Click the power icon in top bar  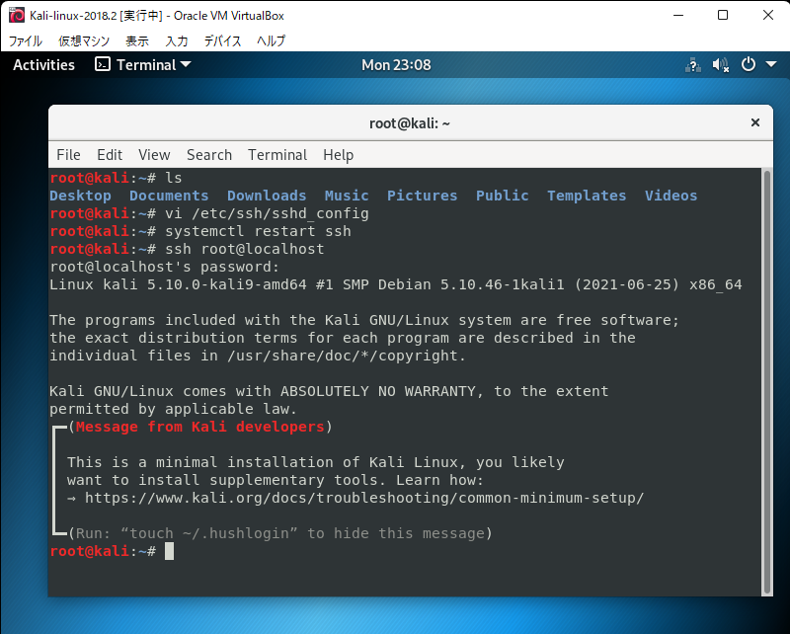[x=749, y=64]
